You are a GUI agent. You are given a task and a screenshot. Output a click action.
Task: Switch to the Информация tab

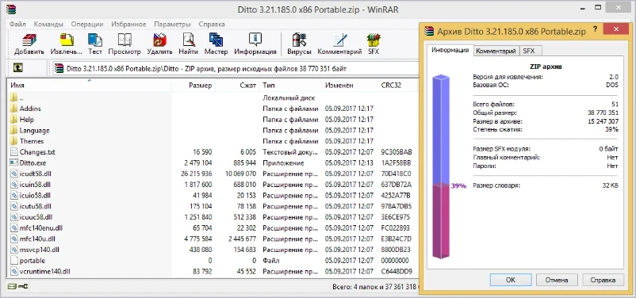450,50
